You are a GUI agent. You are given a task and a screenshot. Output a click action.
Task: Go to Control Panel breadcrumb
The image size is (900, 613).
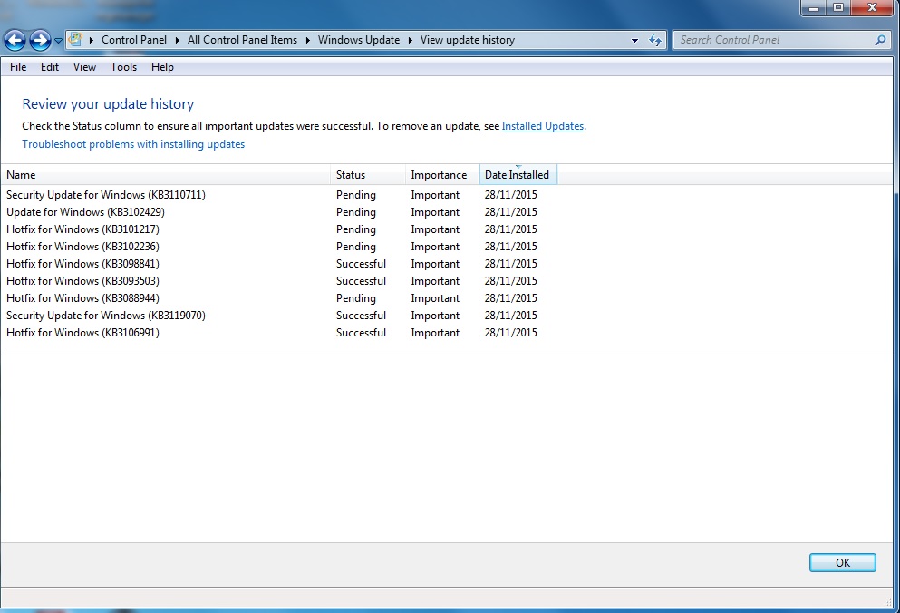click(x=134, y=40)
